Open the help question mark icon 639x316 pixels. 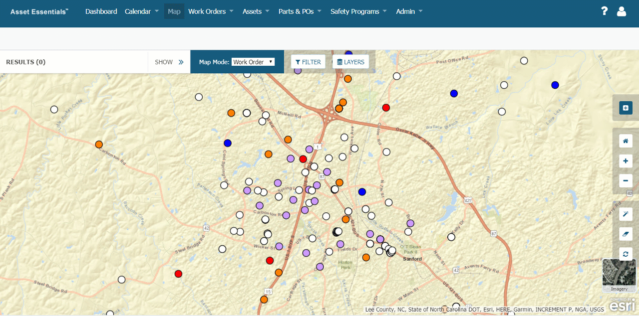604,11
